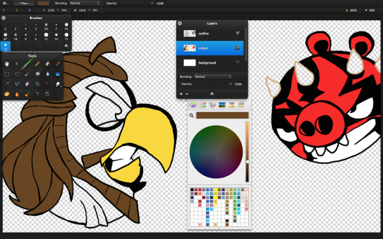Open the color sliders tab
This screenshot has height=239, width=383.
tap(202, 105)
